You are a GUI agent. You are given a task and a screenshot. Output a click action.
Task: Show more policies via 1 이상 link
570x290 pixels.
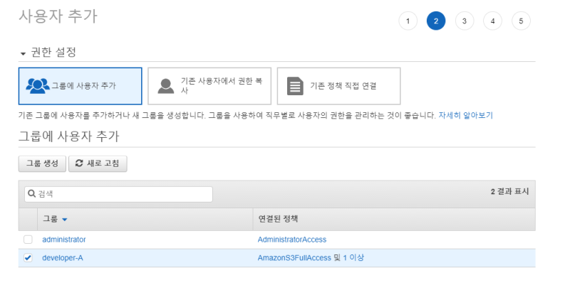(x=353, y=258)
